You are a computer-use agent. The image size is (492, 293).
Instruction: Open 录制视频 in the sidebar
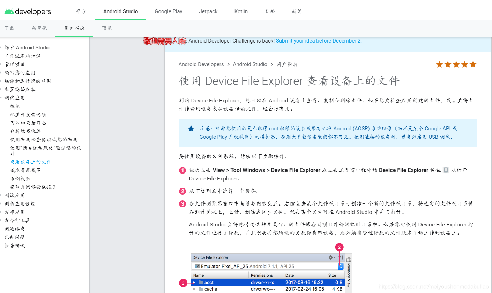click(x=20, y=179)
